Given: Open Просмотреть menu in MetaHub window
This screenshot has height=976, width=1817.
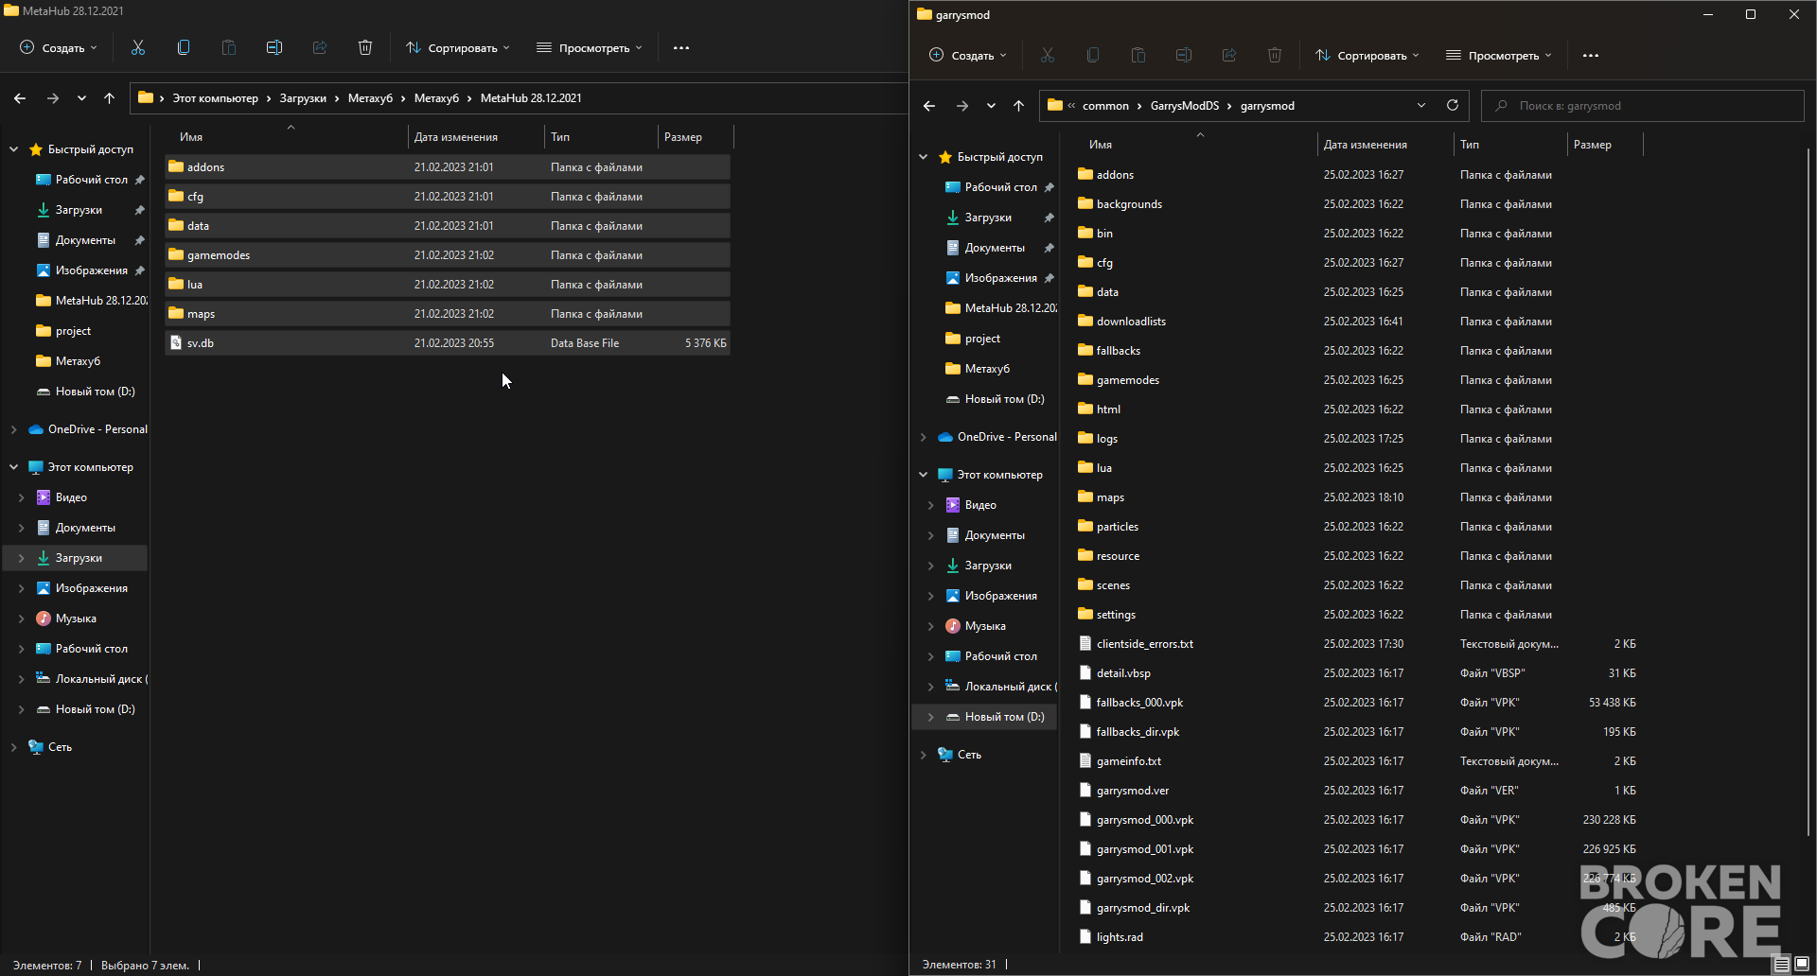Looking at the screenshot, I should pyautogui.click(x=590, y=47).
